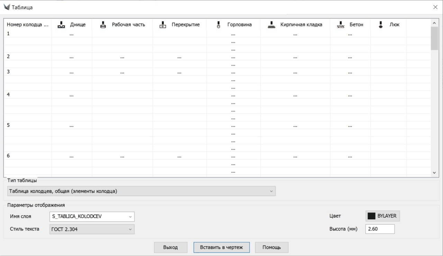The image size is (443, 256).
Task: Pick color via BYLAYER swatch
Action: pos(382,216)
